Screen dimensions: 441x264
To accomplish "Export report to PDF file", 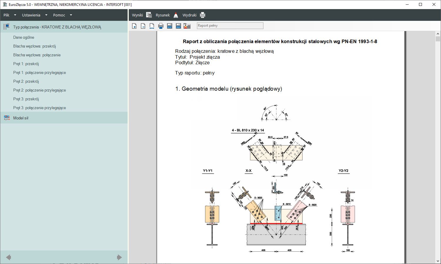I will pos(178,26).
